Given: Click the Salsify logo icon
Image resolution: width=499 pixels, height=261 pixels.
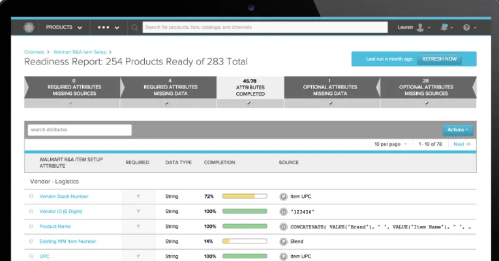Looking at the screenshot, I should [x=29, y=27].
